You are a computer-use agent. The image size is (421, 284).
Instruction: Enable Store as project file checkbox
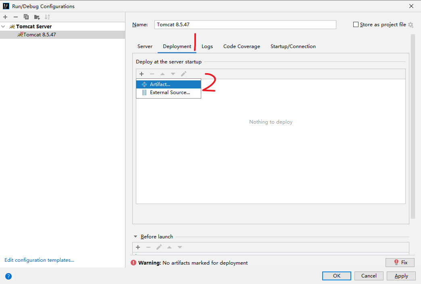(x=356, y=25)
